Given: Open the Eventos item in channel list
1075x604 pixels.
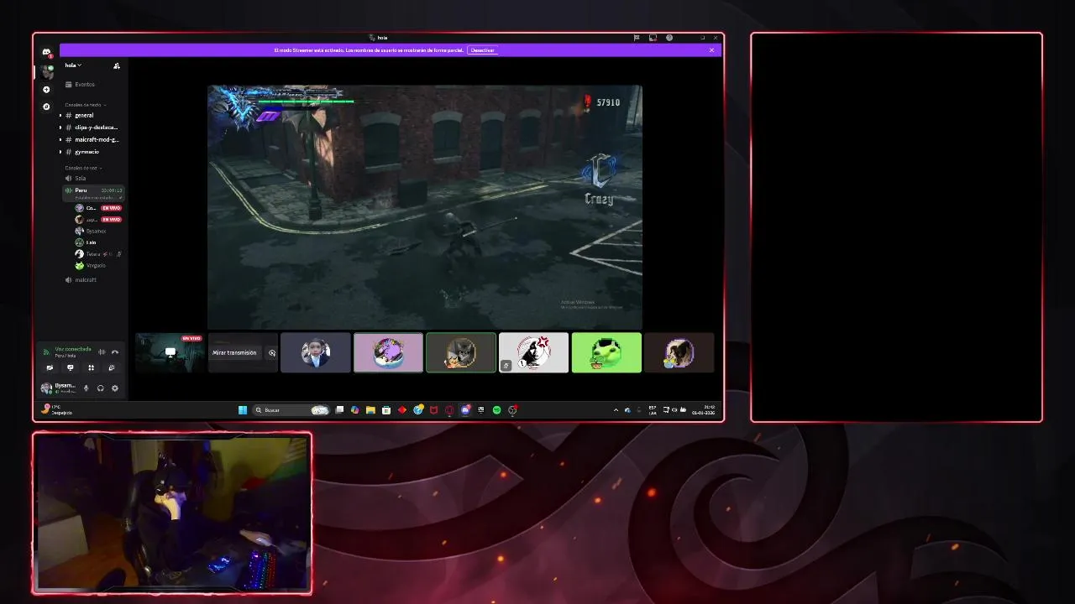Looking at the screenshot, I should 84,84.
